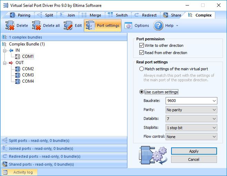Switch to the Share tab

point(172,15)
